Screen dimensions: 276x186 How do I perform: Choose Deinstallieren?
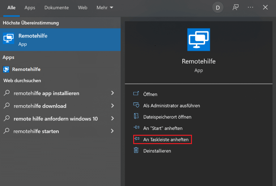pos(157,151)
